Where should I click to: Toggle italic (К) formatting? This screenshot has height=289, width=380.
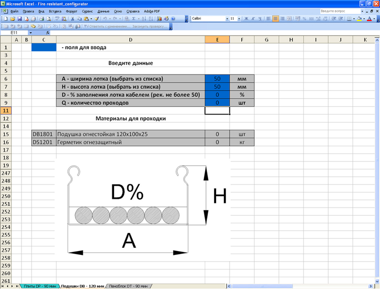253,18
